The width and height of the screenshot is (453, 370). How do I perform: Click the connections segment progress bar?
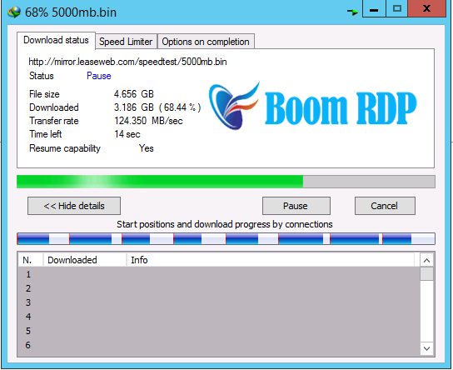click(x=226, y=239)
